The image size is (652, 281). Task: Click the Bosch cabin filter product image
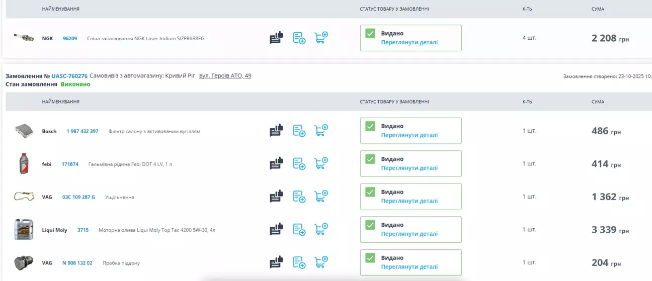(24, 131)
